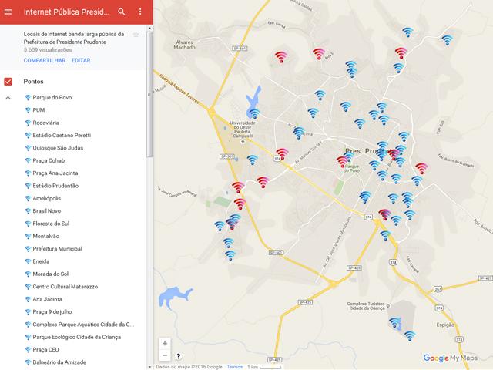Select Floresta do Sul entry
The height and width of the screenshot is (370, 493).
(51, 224)
